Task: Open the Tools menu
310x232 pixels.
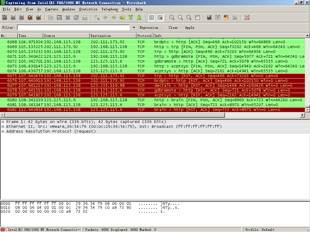Action: 127,9
